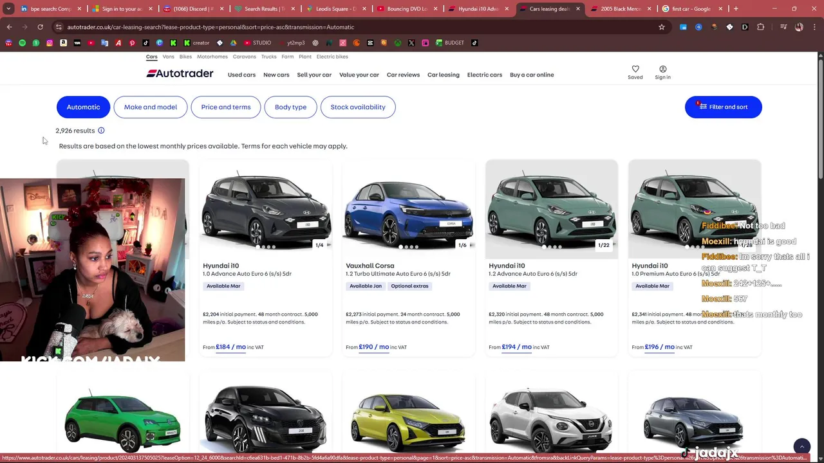
Task: Open Used cars menu
Action: click(x=241, y=75)
